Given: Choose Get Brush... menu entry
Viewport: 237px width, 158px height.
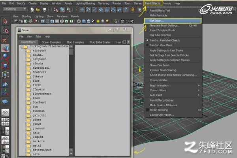Looking at the screenshot, I should pos(173,21).
